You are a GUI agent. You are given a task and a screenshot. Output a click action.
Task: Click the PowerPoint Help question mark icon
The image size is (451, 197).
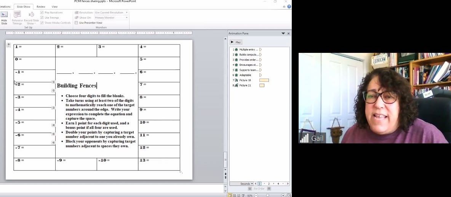(289, 6)
